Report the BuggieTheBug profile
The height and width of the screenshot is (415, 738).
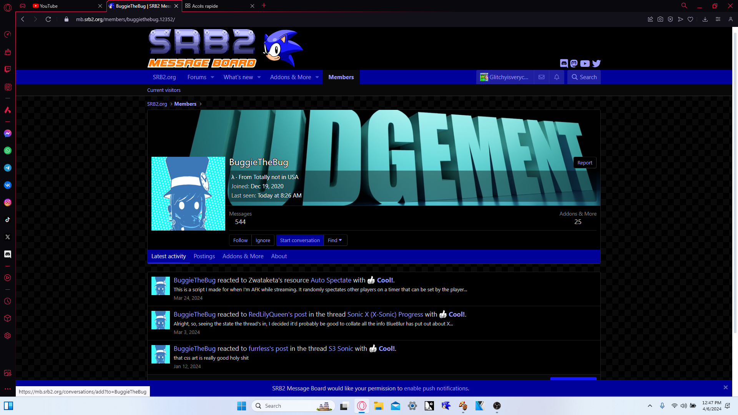tap(585, 163)
